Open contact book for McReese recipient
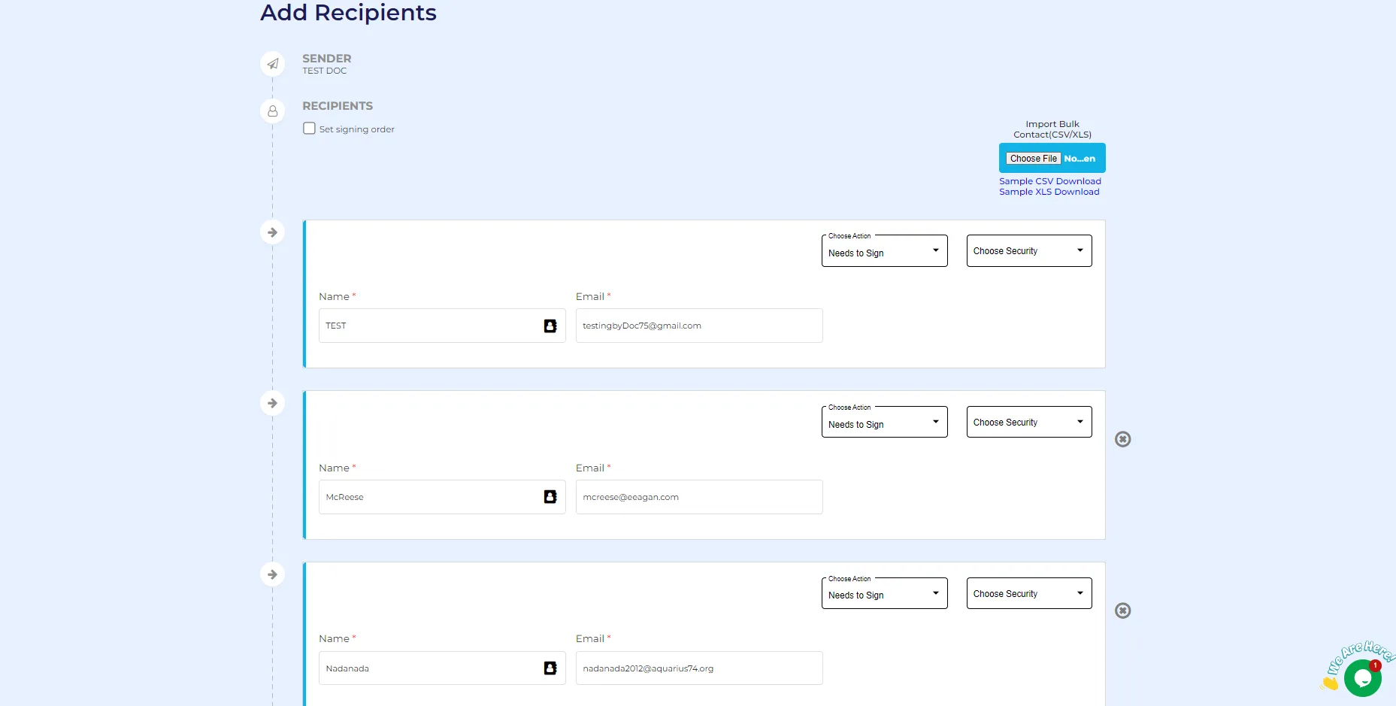 [550, 497]
